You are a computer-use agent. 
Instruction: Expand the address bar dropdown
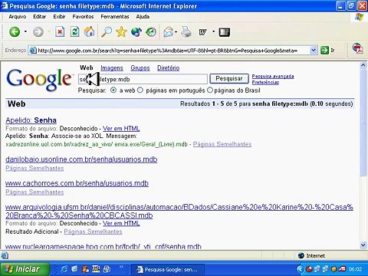314,51
